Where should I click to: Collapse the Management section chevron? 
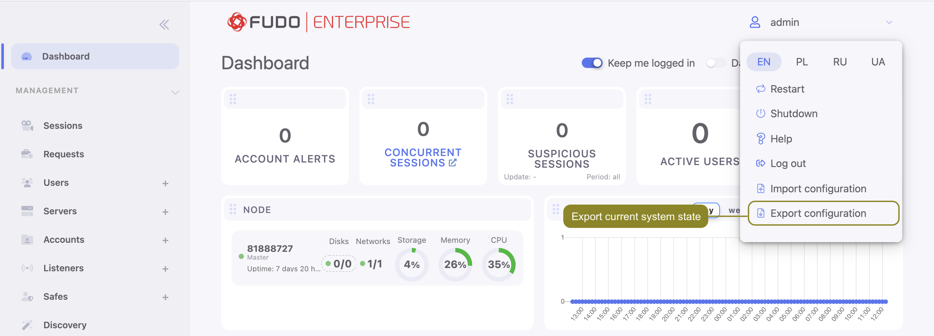pos(175,92)
